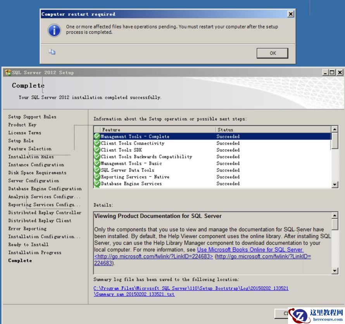Click Feature Selection step in sidebar
Screen dimensions: 345x324
click(30, 149)
